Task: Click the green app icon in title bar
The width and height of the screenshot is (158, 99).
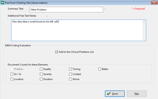Action: tap(2, 3)
